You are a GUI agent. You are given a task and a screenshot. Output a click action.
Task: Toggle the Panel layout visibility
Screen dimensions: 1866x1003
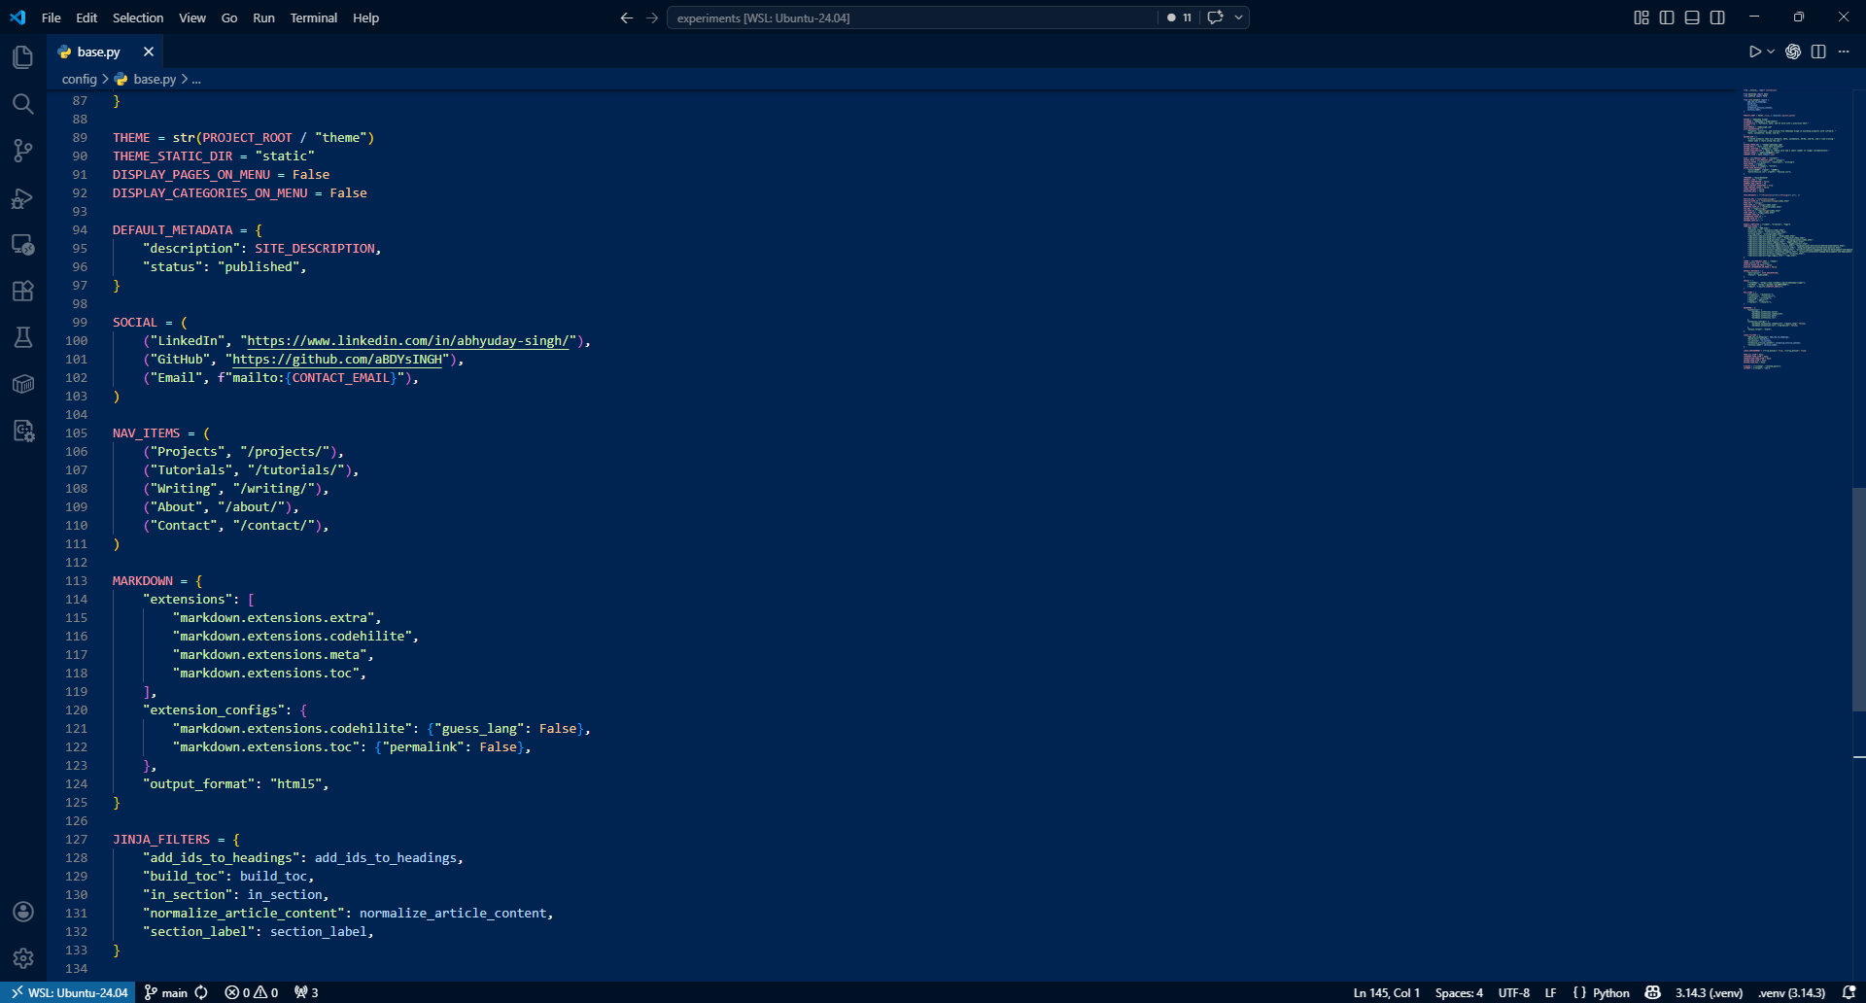point(1692,17)
